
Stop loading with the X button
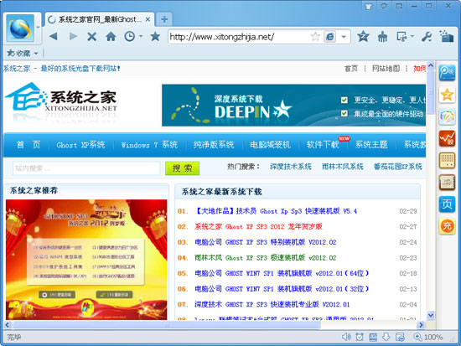coord(91,37)
